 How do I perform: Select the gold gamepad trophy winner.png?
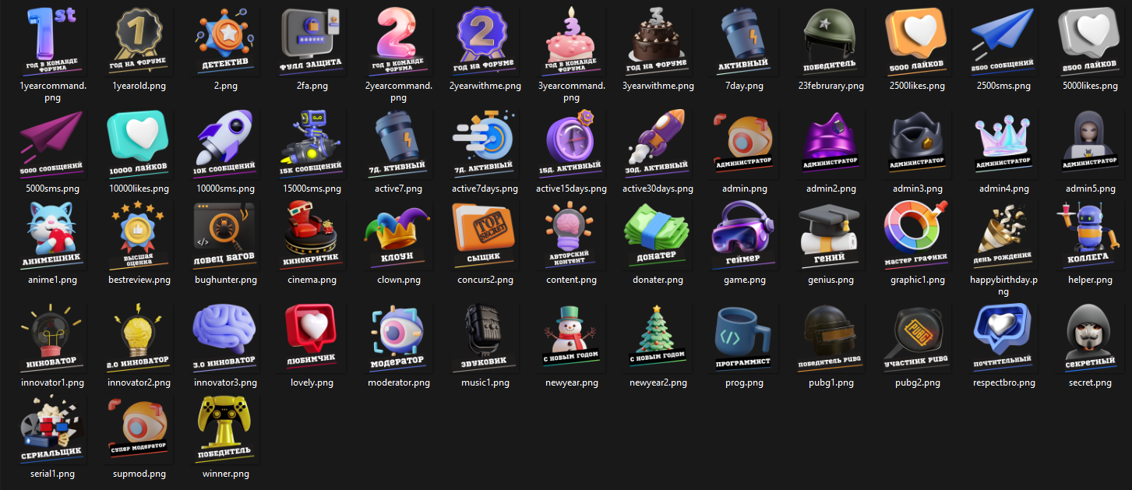click(x=225, y=429)
